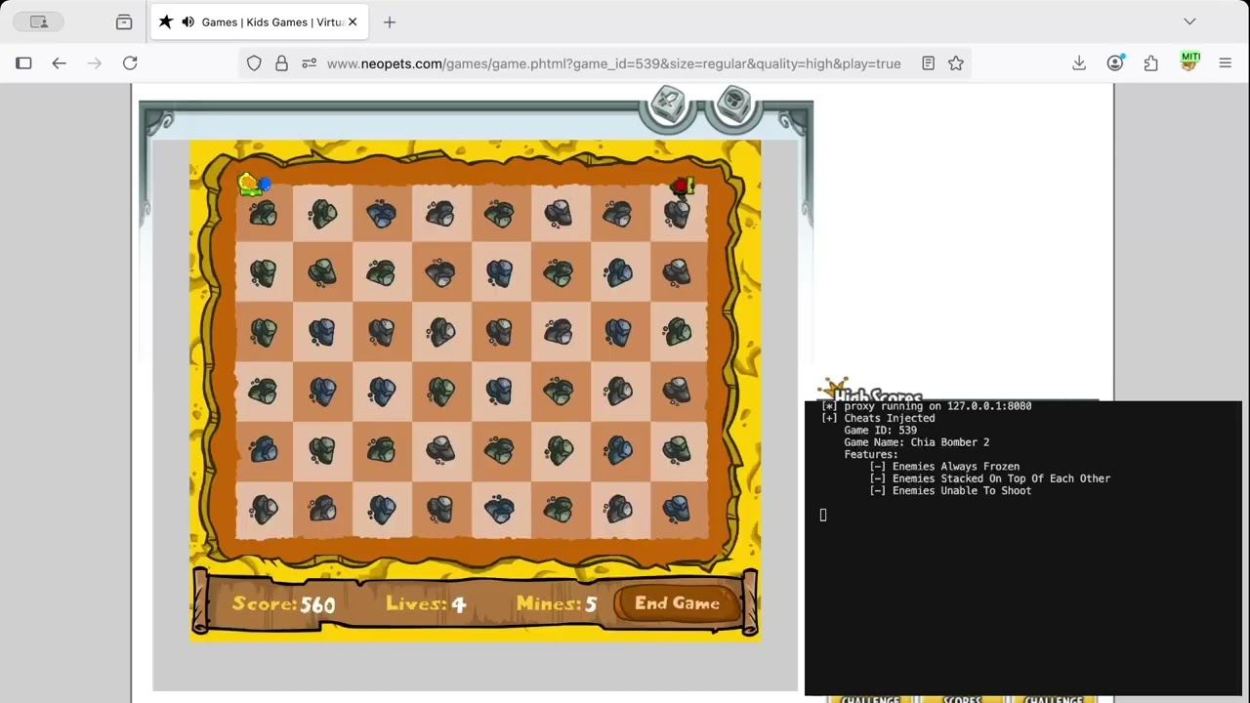
Task: Open the downloads panel
Action: [1079, 63]
